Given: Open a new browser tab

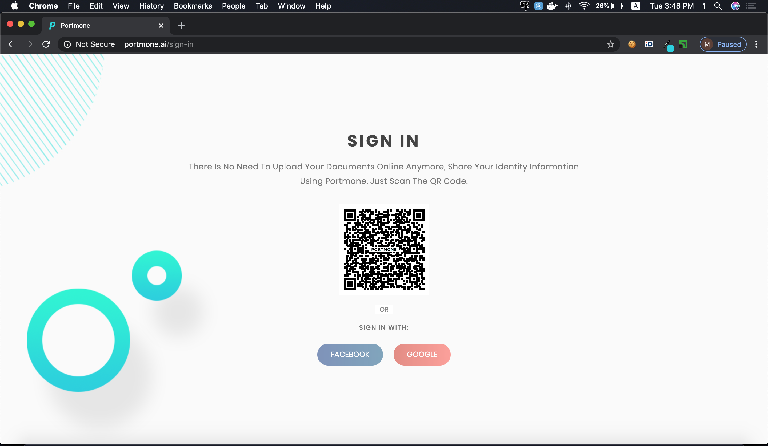Looking at the screenshot, I should (181, 26).
